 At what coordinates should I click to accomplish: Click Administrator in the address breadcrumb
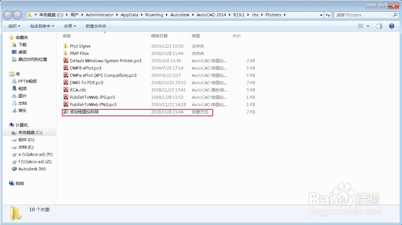[100, 15]
